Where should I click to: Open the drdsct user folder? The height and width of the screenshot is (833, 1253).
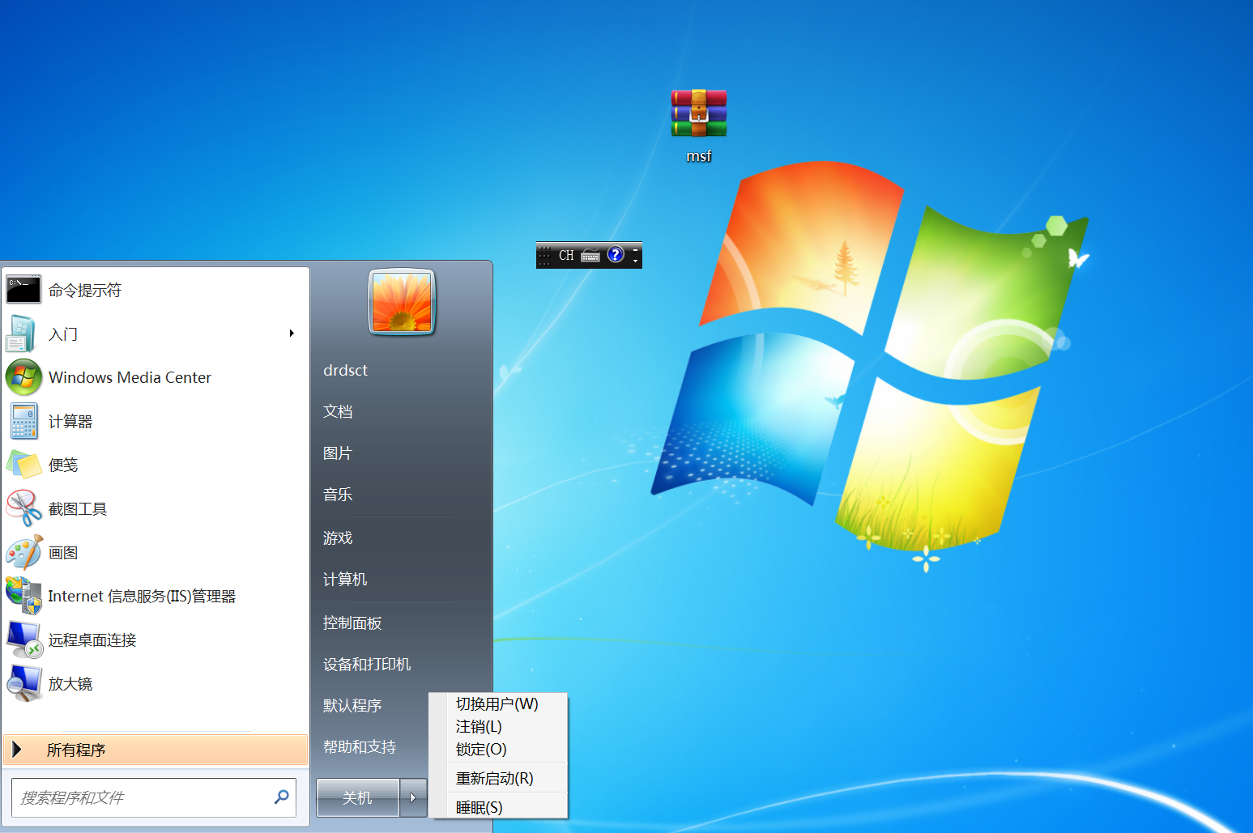pos(346,371)
